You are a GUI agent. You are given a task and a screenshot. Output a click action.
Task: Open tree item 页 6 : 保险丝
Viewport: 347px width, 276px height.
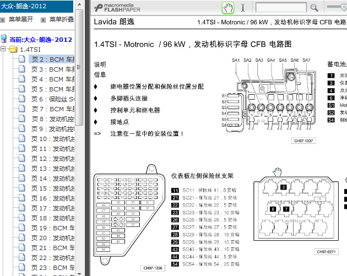point(53,99)
